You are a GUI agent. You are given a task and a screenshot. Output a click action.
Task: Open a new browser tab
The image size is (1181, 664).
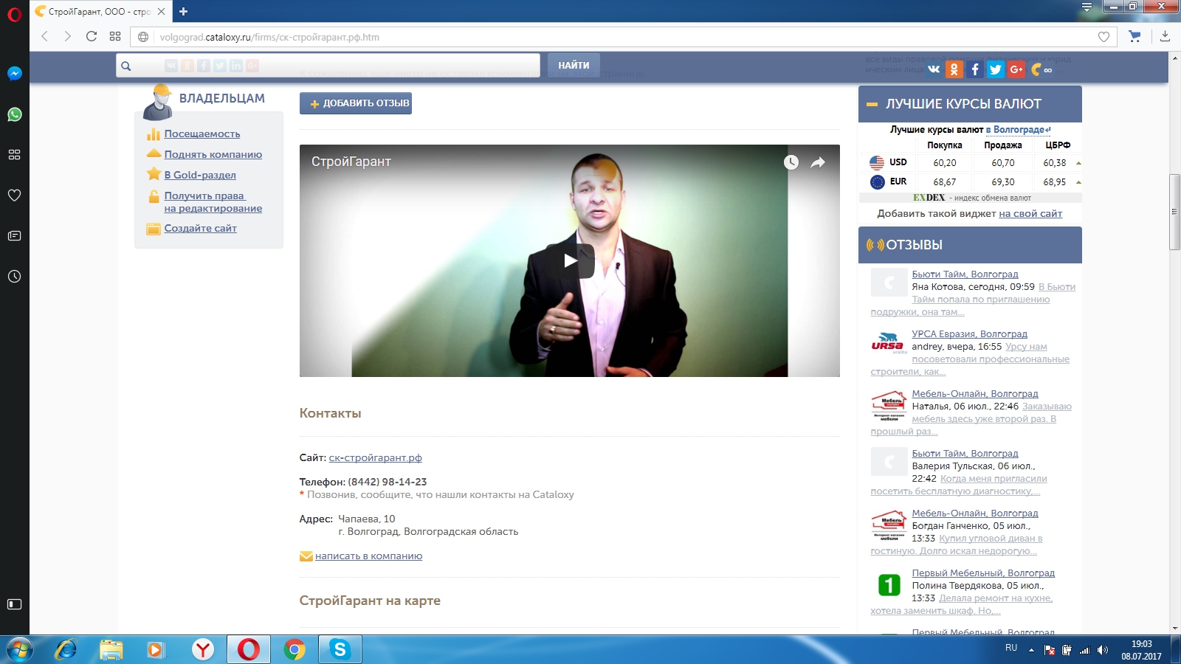184,11
